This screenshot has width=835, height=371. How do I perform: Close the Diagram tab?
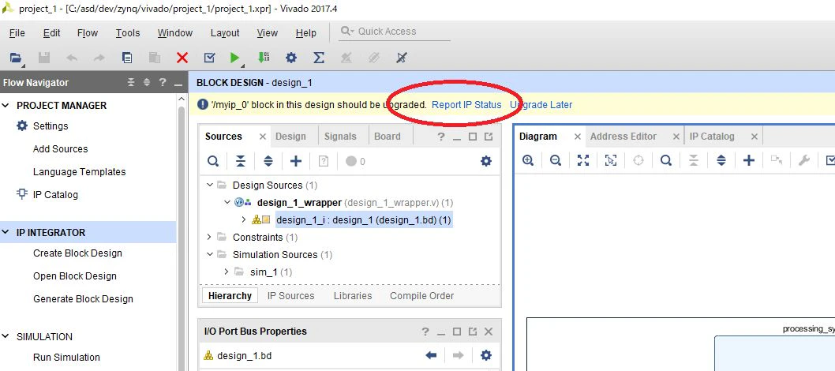click(x=577, y=137)
